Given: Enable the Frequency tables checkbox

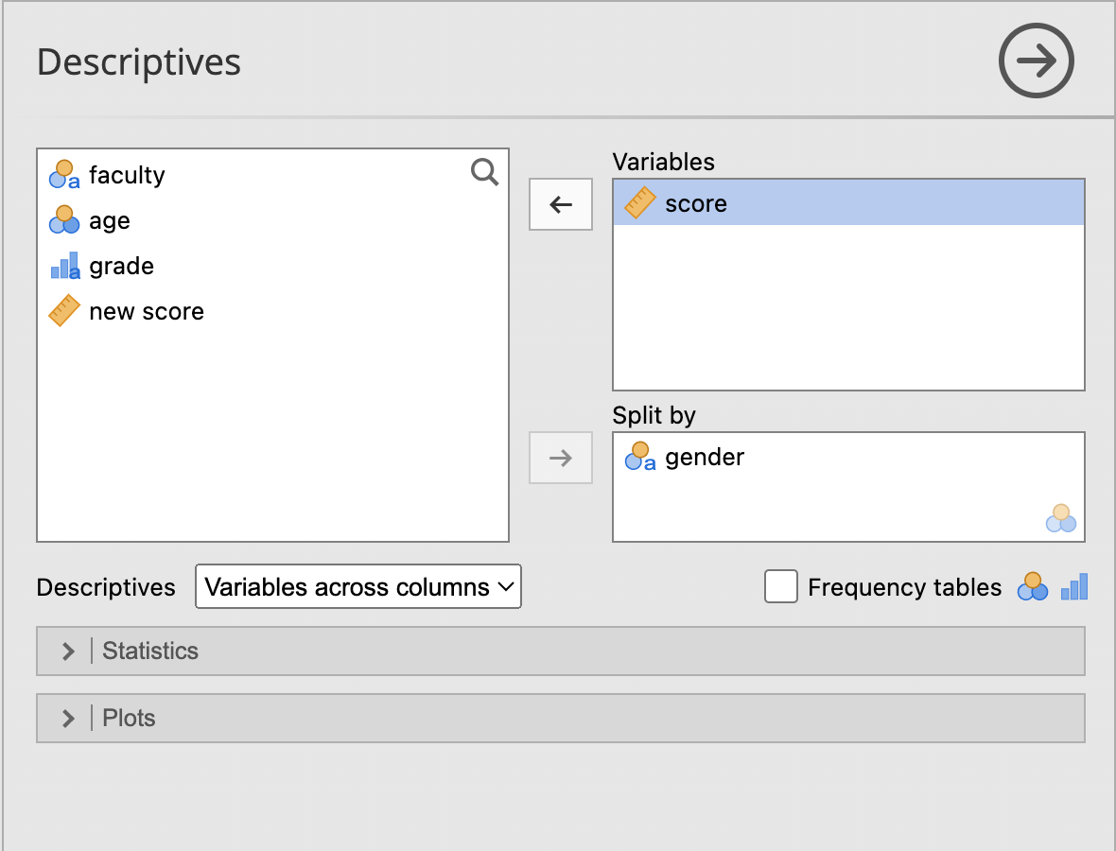Looking at the screenshot, I should tap(780, 587).
